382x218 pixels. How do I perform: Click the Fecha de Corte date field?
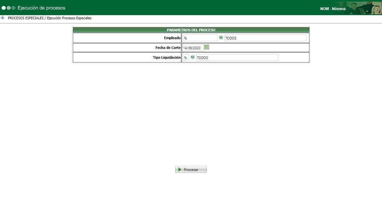193,48
